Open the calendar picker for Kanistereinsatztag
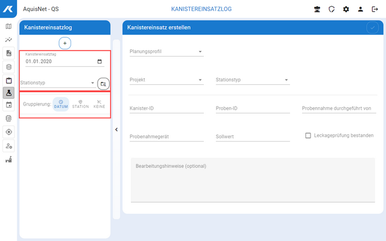The height and width of the screenshot is (241, 386). 100,61
